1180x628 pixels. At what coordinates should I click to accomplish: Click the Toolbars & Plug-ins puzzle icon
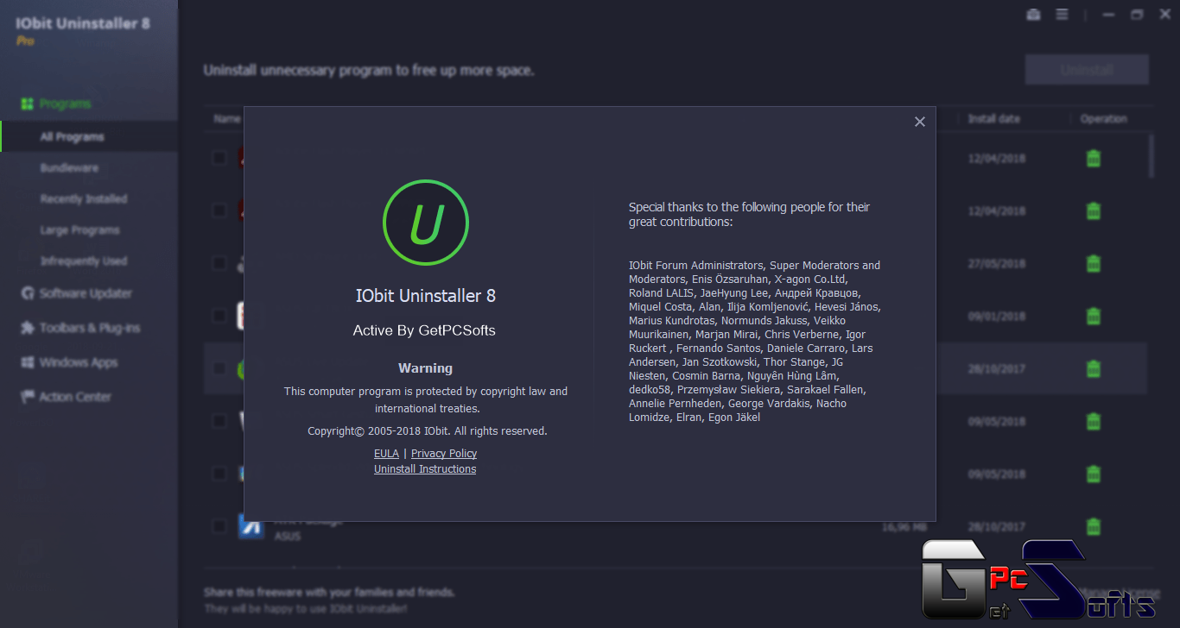27,328
